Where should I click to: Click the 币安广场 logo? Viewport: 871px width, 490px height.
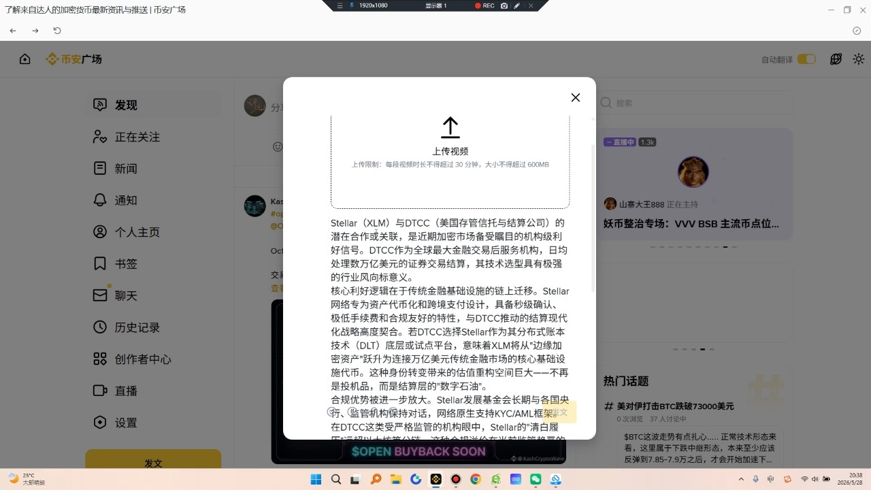[x=73, y=59]
